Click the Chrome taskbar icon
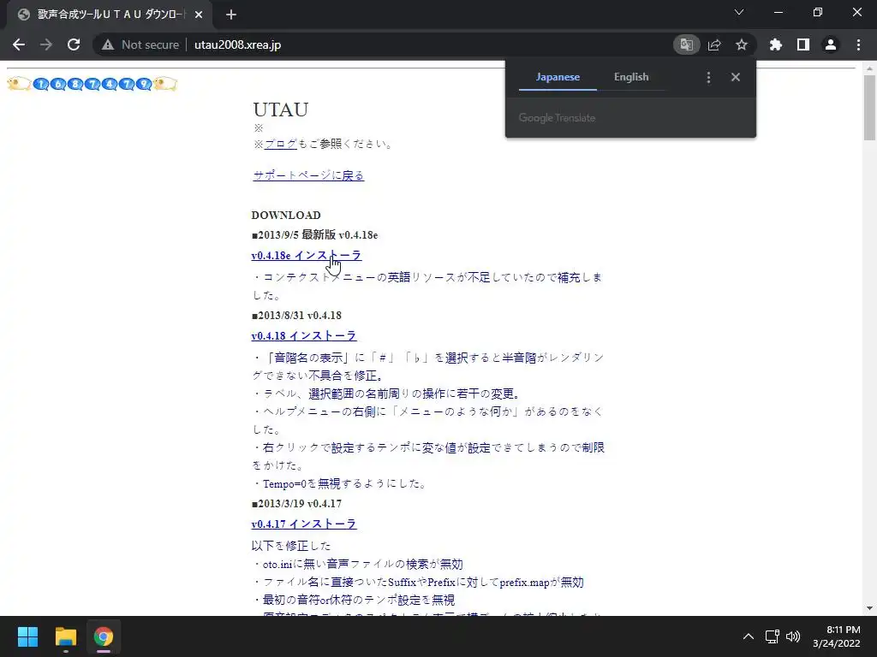The height and width of the screenshot is (657, 877). coord(104,636)
